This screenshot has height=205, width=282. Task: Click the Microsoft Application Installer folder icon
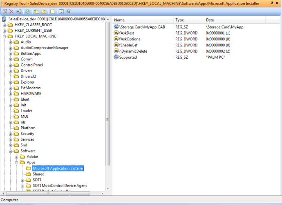pyautogui.click(x=29, y=168)
